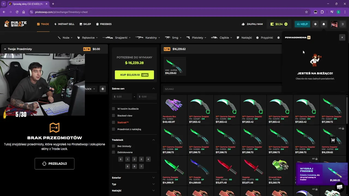The height and width of the screenshot is (196, 349).
Task: Open the INSTANT SELL tab
Action: (x=64, y=24)
